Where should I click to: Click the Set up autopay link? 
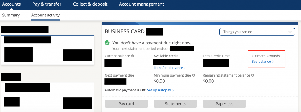click(x=160, y=90)
